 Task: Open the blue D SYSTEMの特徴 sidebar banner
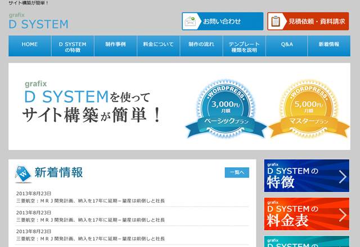[x=307, y=176]
